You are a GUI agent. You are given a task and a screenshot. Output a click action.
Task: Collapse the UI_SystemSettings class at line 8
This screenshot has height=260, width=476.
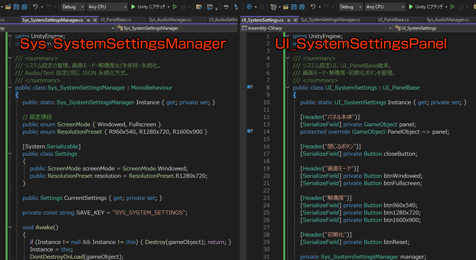(288, 87)
